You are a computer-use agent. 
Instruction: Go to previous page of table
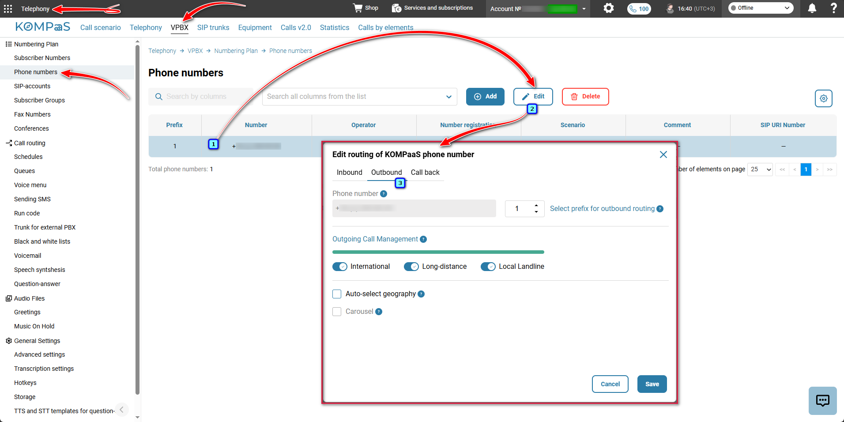795,170
